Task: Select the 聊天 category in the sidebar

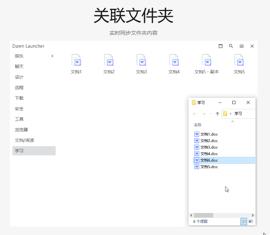Action: coord(19,66)
